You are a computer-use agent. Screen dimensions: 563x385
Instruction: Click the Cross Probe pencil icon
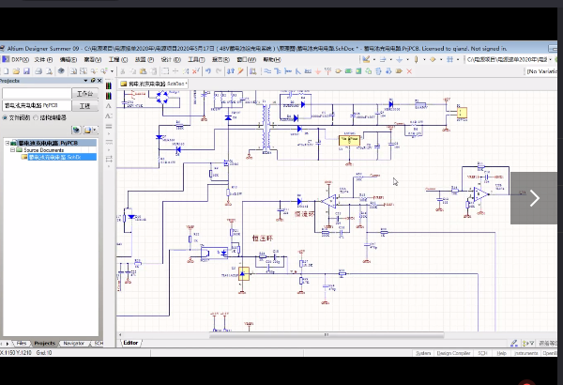240,71
